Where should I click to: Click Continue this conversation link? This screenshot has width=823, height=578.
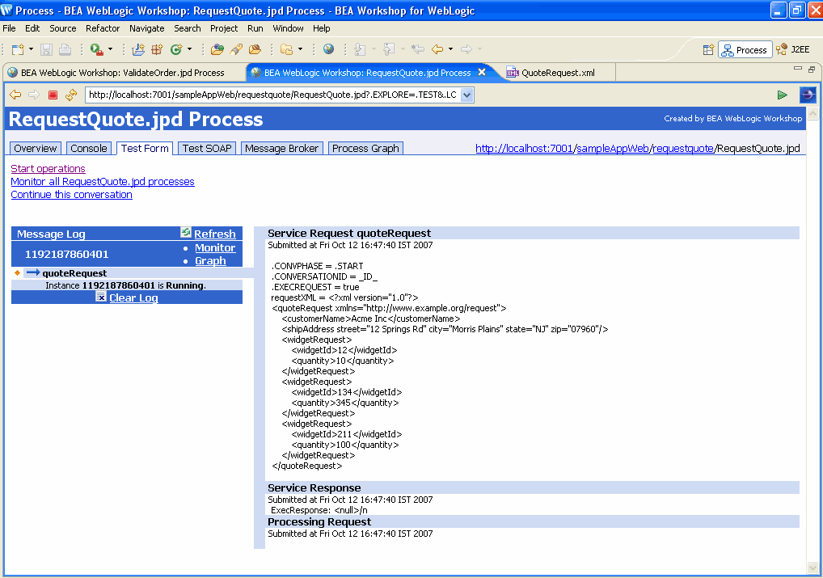(71, 195)
